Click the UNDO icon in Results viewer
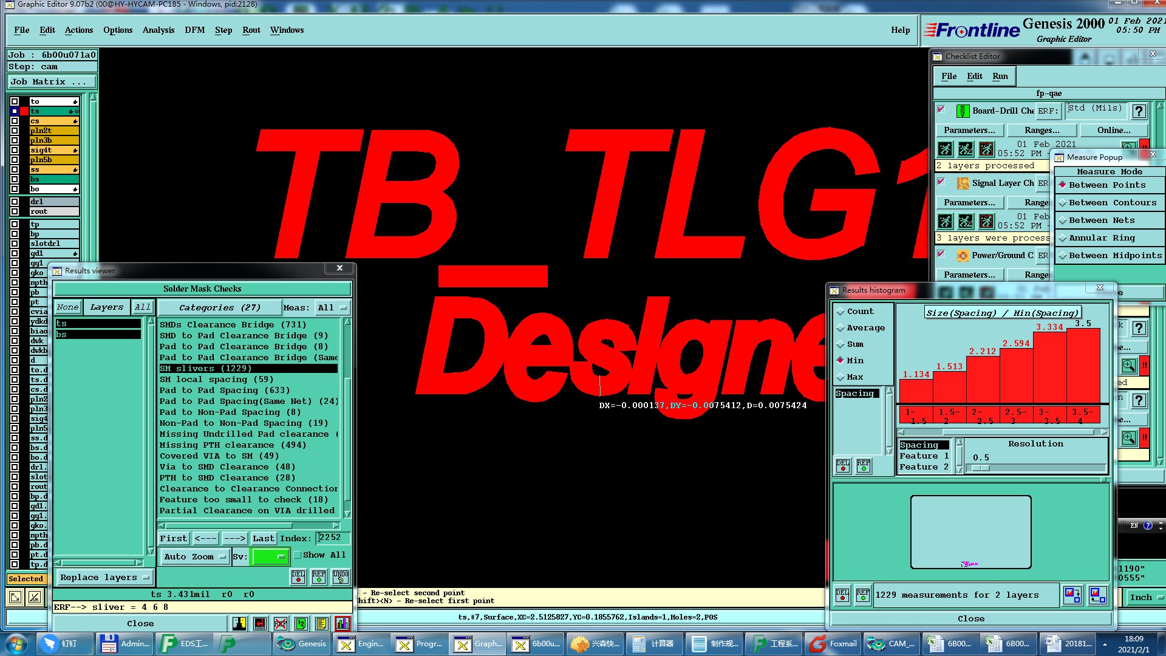 [x=341, y=576]
